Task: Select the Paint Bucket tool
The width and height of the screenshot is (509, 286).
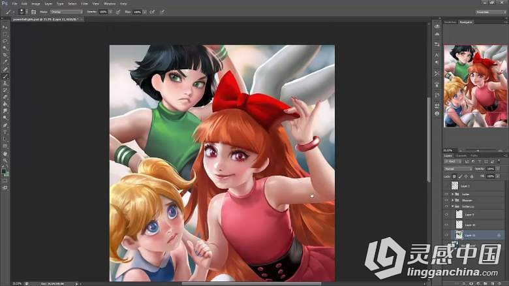Action: point(5,104)
